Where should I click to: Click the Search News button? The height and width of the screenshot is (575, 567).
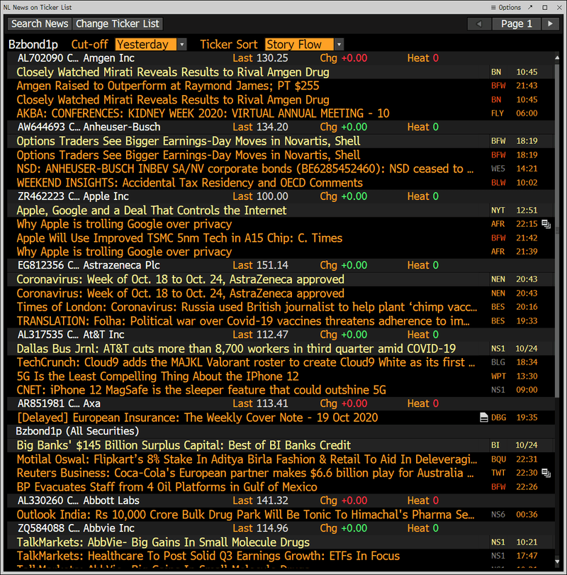[x=39, y=23]
